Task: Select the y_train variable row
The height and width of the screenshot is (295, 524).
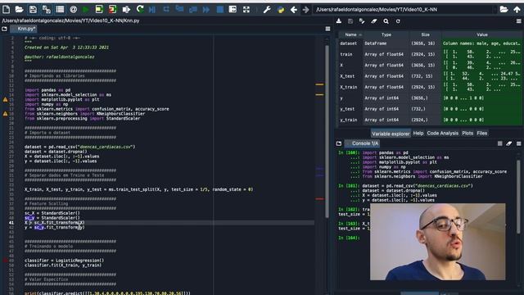Action: coord(430,120)
